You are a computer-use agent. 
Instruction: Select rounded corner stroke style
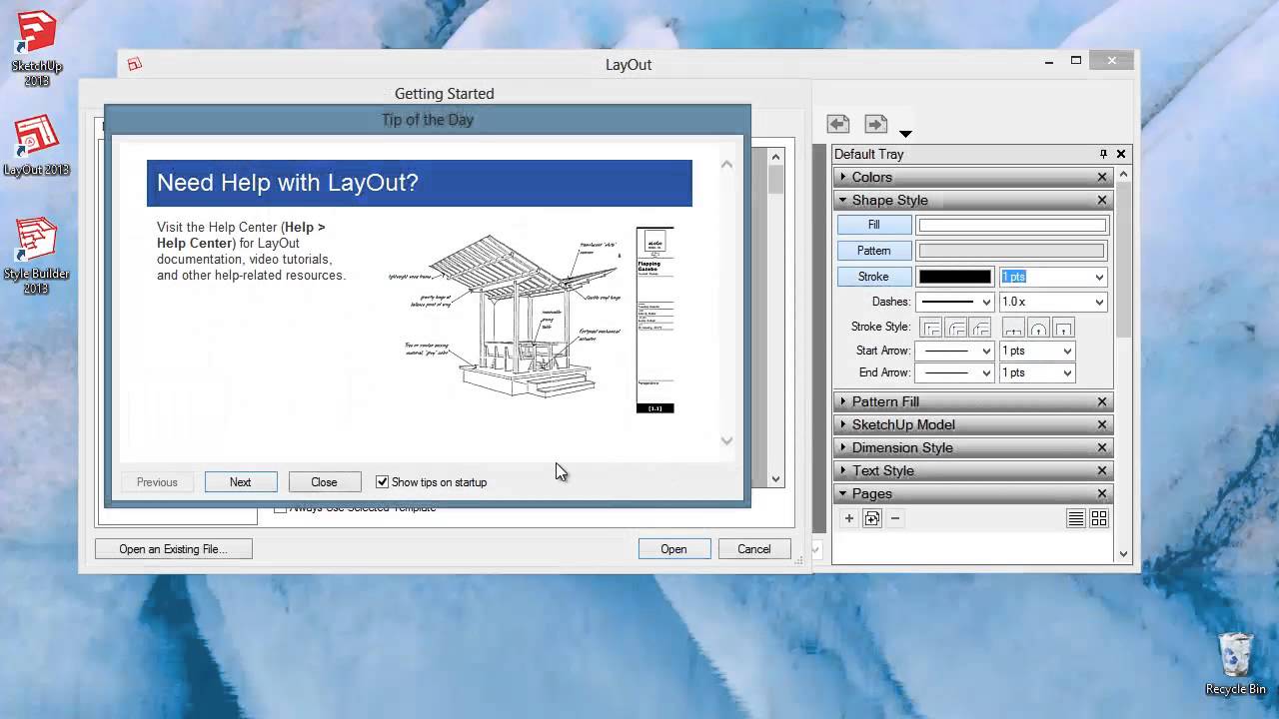click(x=955, y=328)
